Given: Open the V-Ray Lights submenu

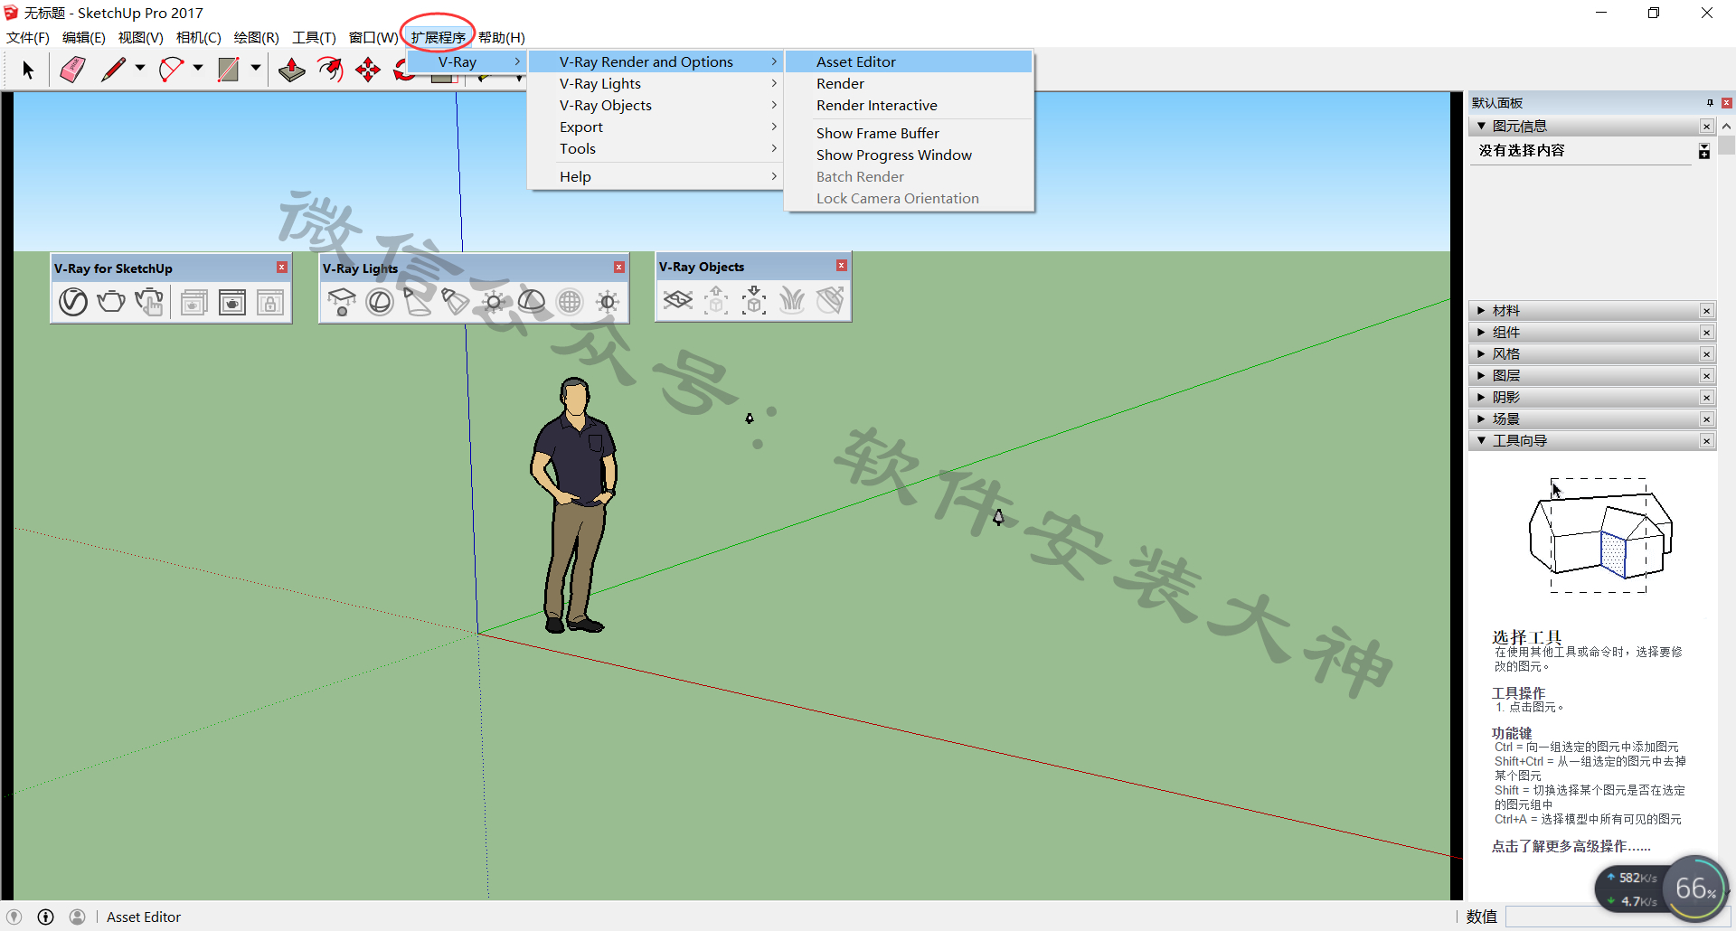Looking at the screenshot, I should click(x=656, y=83).
